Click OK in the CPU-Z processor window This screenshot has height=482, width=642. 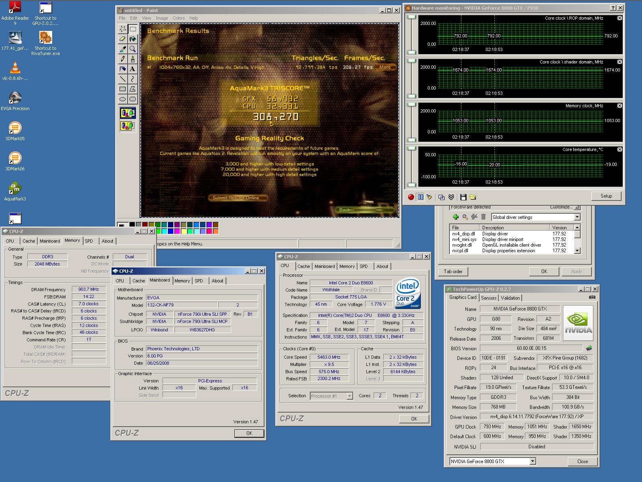point(414,419)
